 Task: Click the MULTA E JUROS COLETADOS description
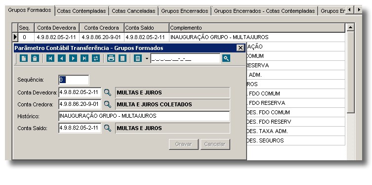pos(172,104)
